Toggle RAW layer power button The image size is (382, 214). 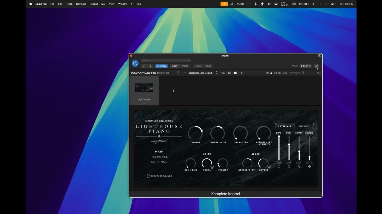279,166
